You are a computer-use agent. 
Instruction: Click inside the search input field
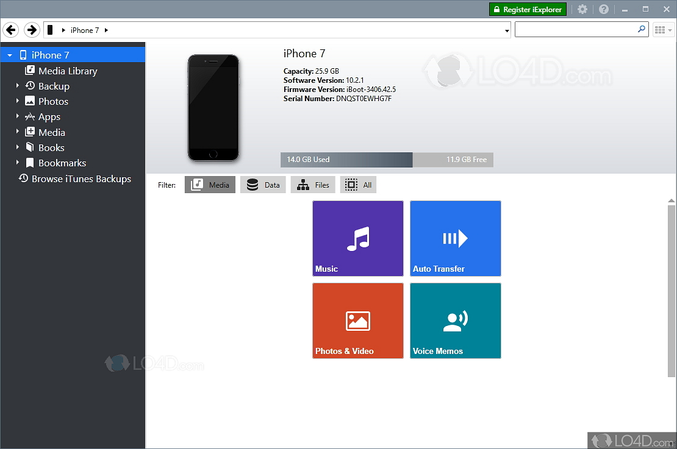click(x=575, y=29)
